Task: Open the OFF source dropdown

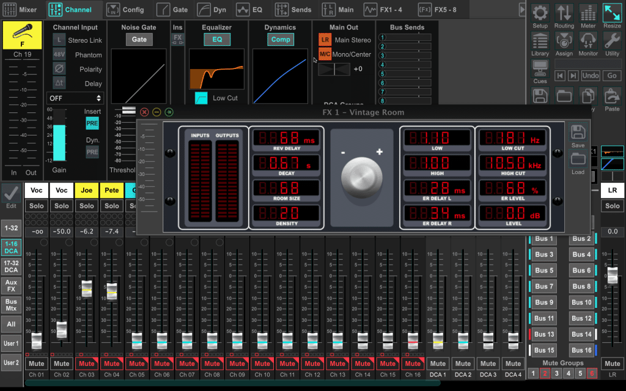Action: (x=75, y=98)
